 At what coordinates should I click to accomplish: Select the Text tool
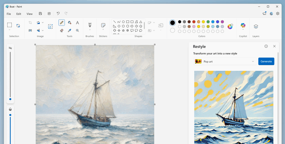pos(77,23)
